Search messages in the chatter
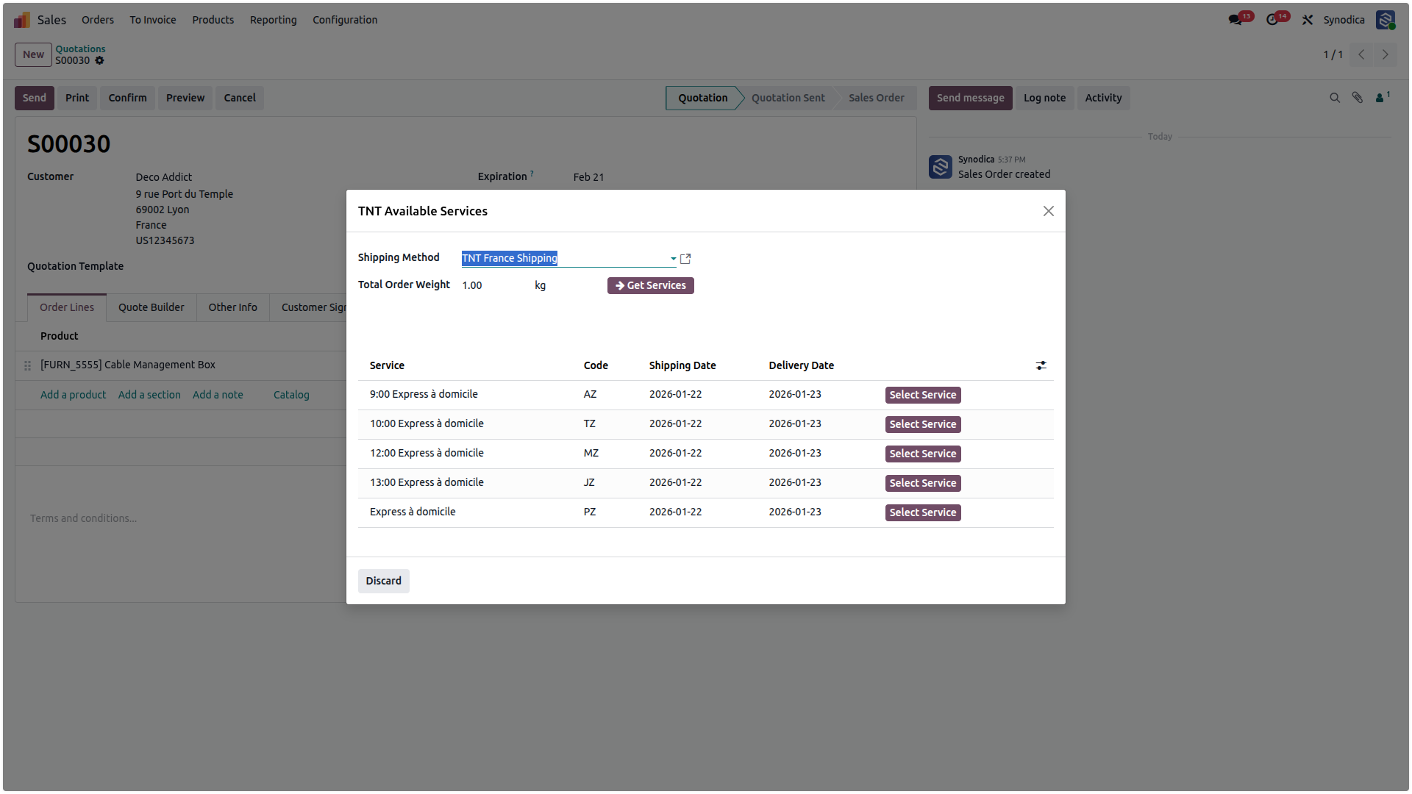Image resolution: width=1412 pixels, height=794 pixels. point(1335,98)
